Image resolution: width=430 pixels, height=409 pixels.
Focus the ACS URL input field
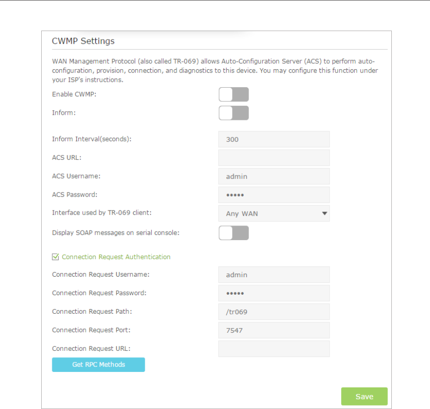(274, 158)
